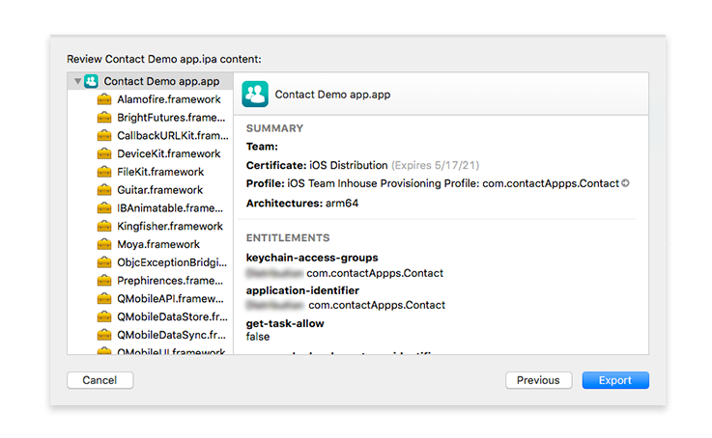The height and width of the screenshot is (438, 712).
Task: Click the application-identifier entitlement label
Action: point(302,290)
